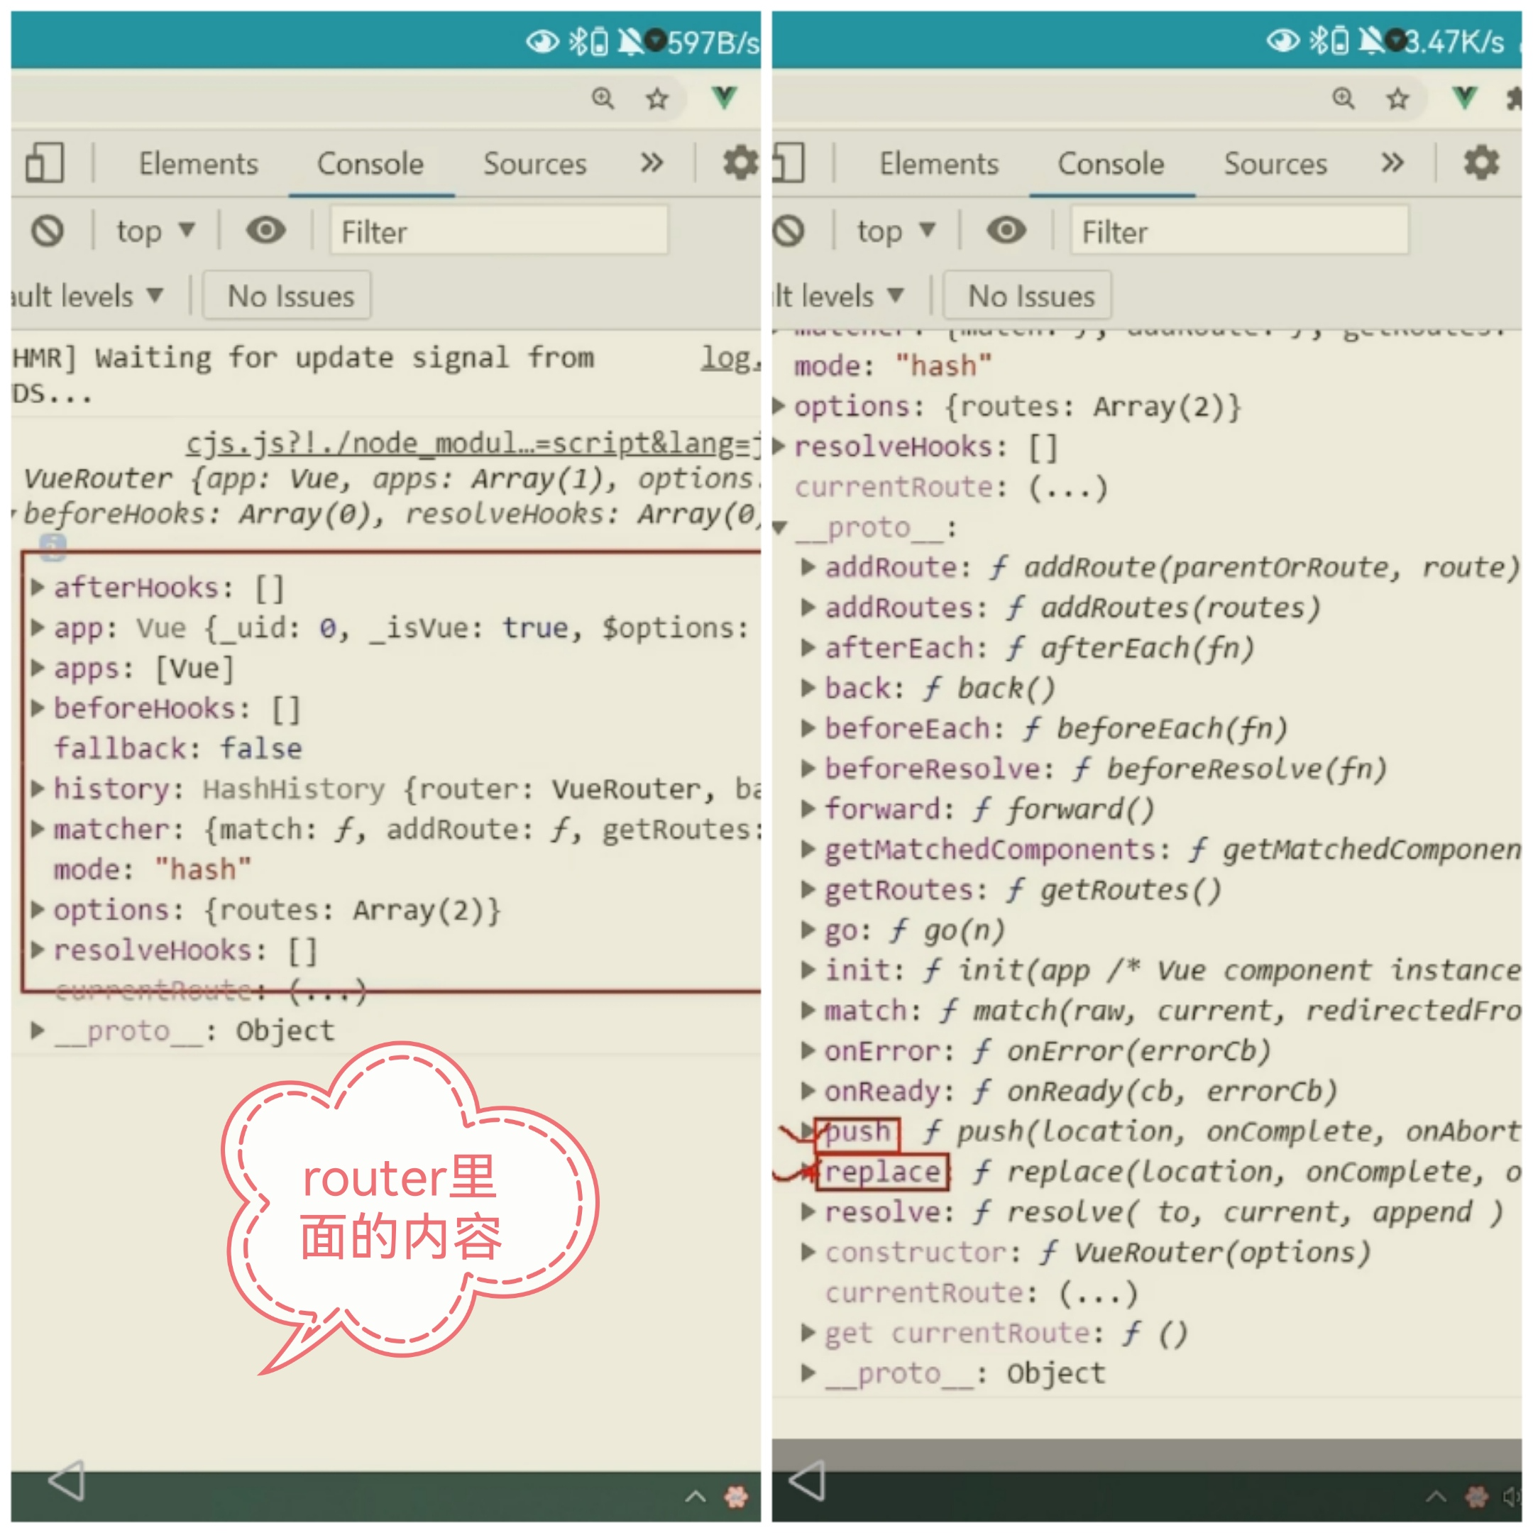The width and height of the screenshot is (1533, 1533).
Task: Tap the back triangle at bottom left
Action: coord(67,1480)
